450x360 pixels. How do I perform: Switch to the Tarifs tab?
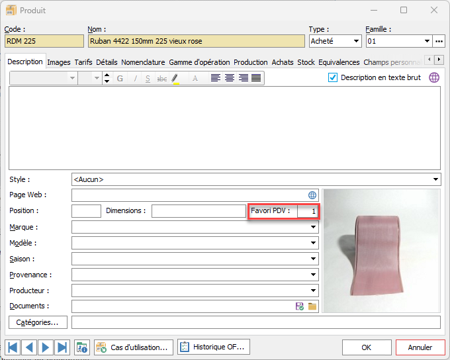83,62
